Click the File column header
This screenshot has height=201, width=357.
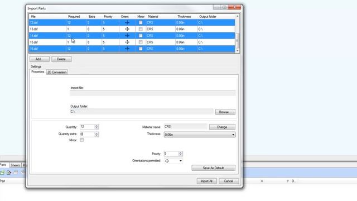click(33, 17)
